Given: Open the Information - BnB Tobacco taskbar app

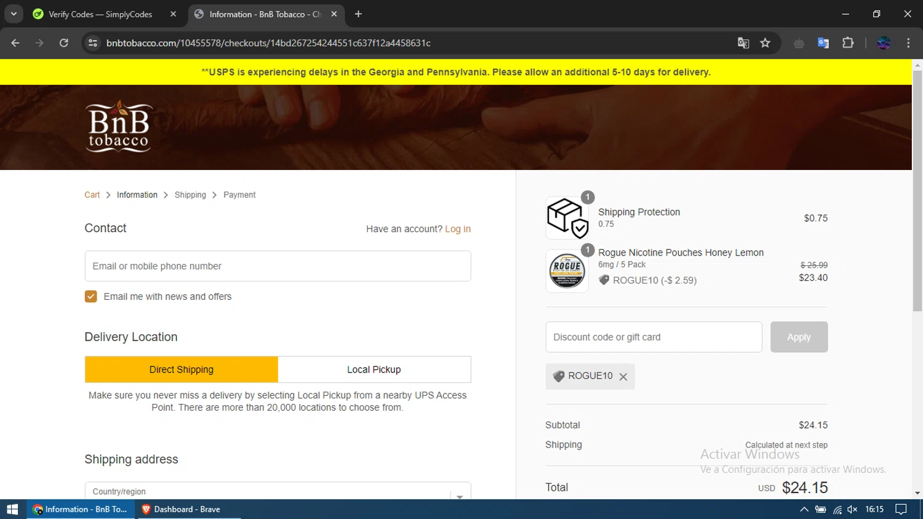Looking at the screenshot, I should click(81, 509).
